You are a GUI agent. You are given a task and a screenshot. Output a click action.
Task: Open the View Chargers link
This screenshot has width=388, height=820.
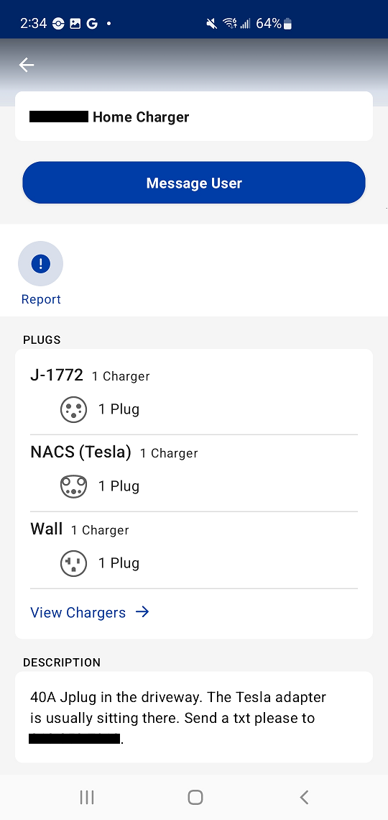[x=90, y=612]
